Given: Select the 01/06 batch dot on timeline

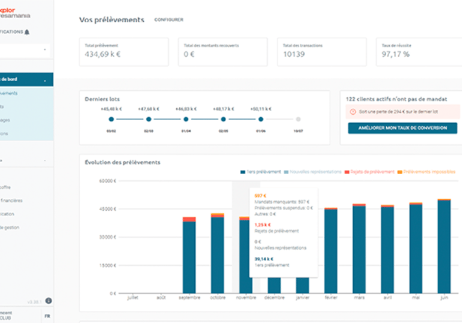Looking at the screenshot, I should [x=260, y=119].
